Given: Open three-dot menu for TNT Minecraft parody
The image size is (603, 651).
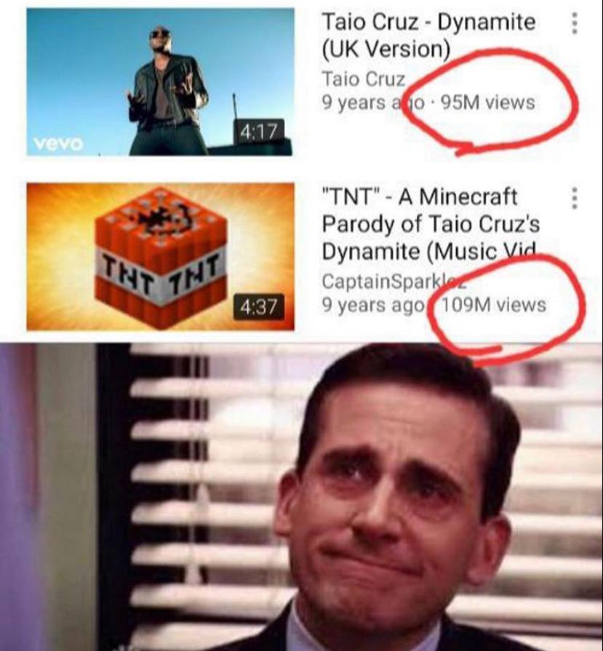Looking at the screenshot, I should coord(575,198).
